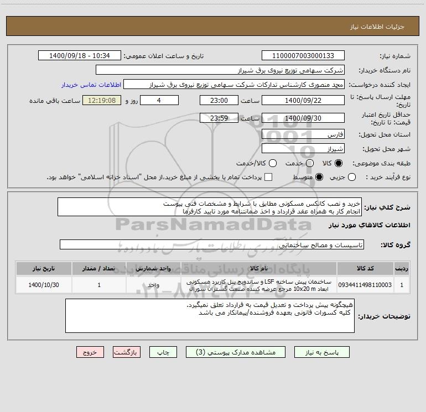
Task: Click the جزئیات اطلاعات نیاز header title
Action: tap(377, 27)
